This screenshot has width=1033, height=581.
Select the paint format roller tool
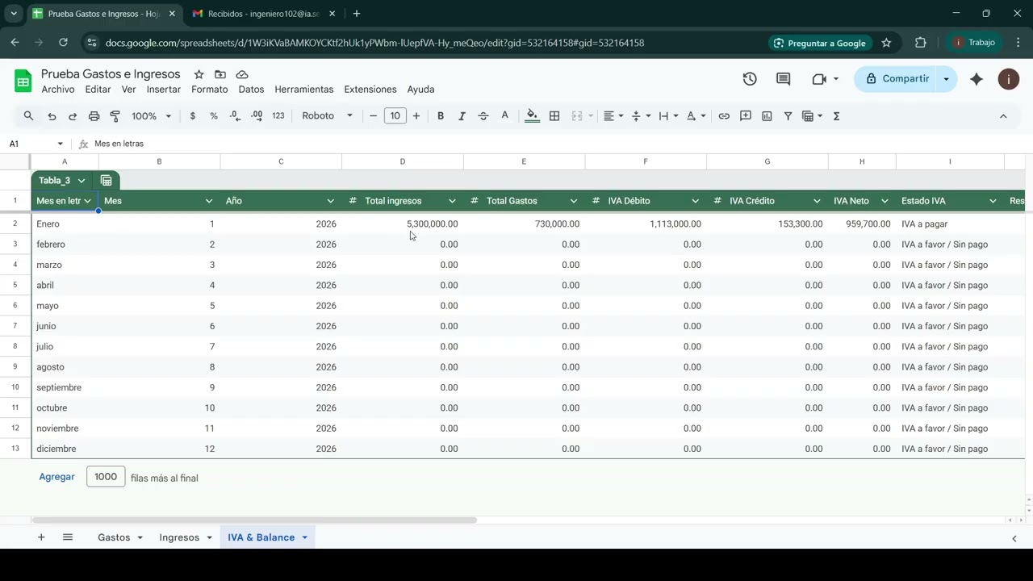coord(115,116)
